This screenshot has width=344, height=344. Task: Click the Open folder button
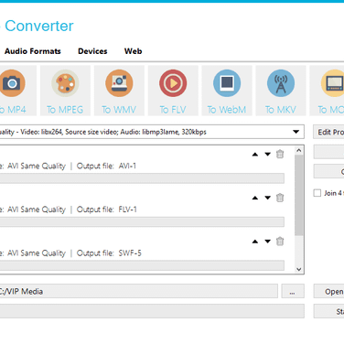(328, 292)
